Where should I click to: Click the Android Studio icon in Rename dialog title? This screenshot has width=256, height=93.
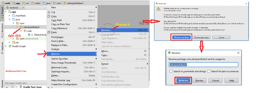169,53
